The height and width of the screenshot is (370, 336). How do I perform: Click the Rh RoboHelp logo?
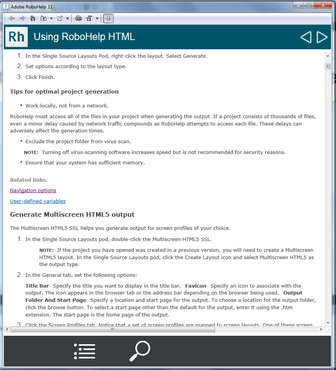point(17,37)
